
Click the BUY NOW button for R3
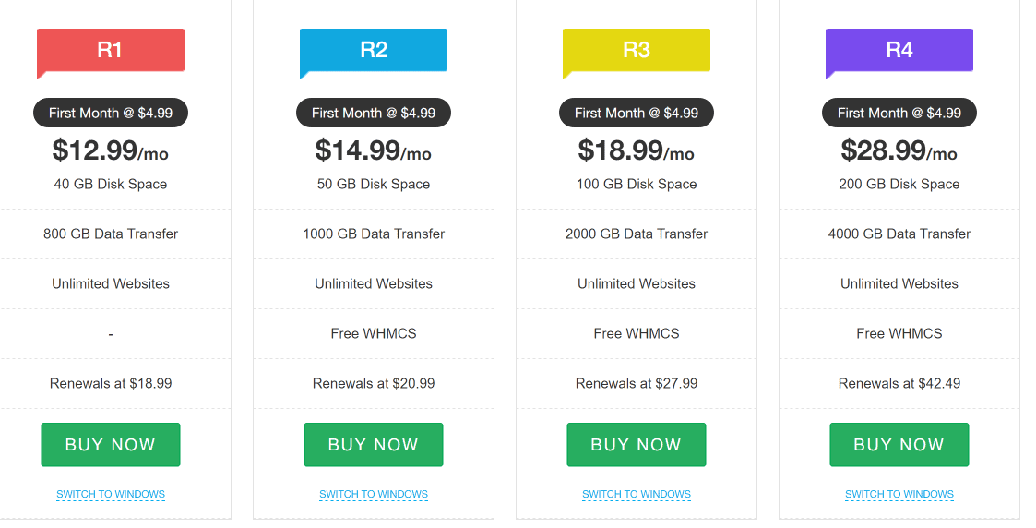(637, 445)
